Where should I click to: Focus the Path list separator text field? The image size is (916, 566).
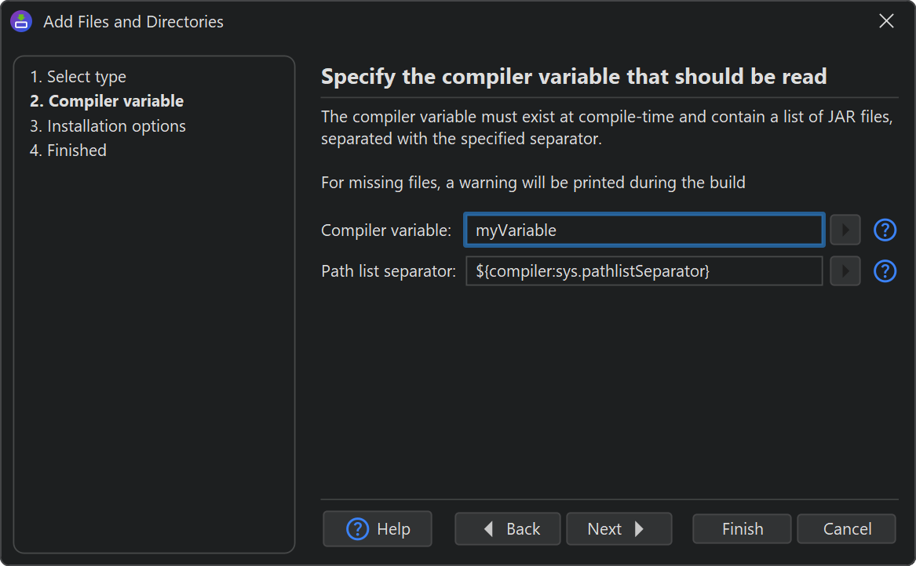tap(644, 270)
